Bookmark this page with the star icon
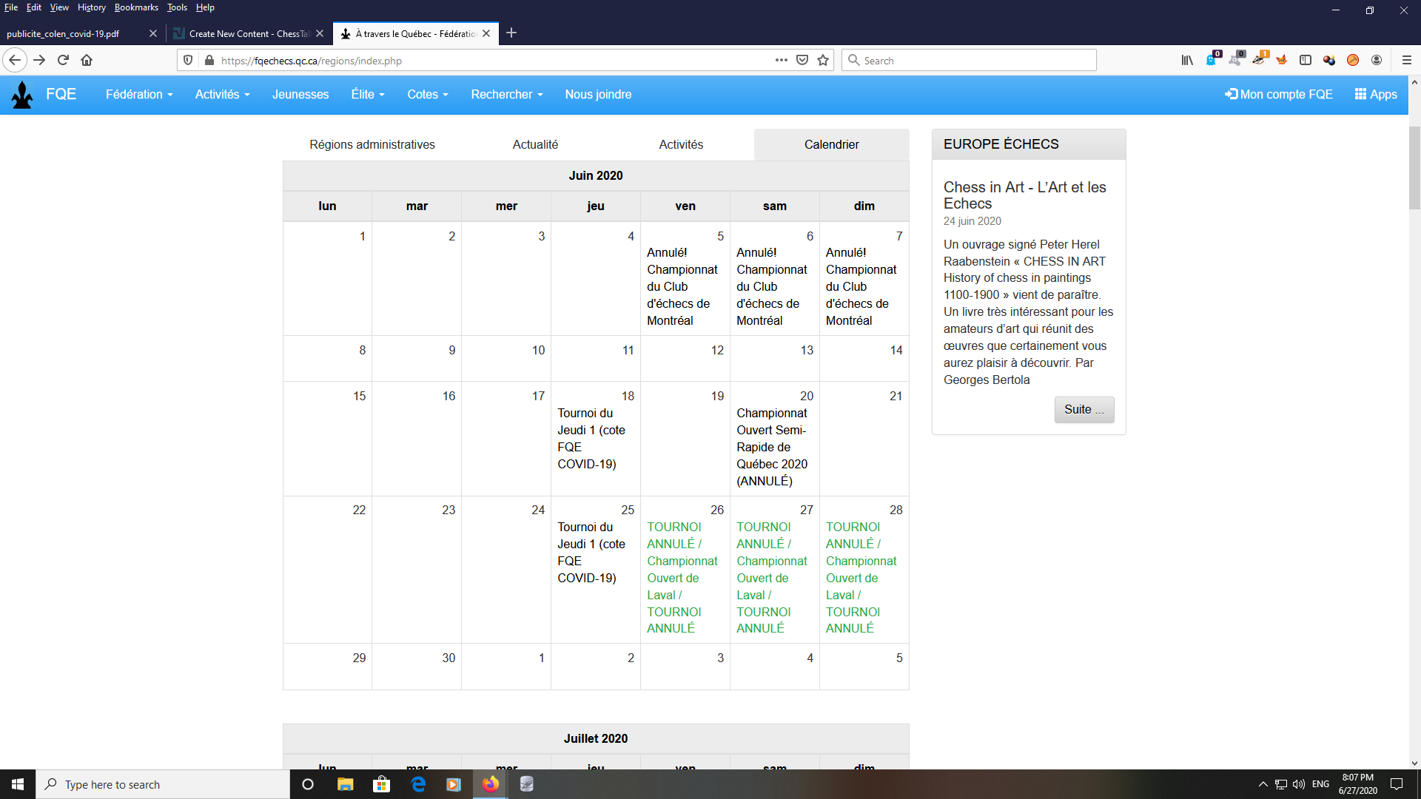1421x799 pixels. (823, 61)
